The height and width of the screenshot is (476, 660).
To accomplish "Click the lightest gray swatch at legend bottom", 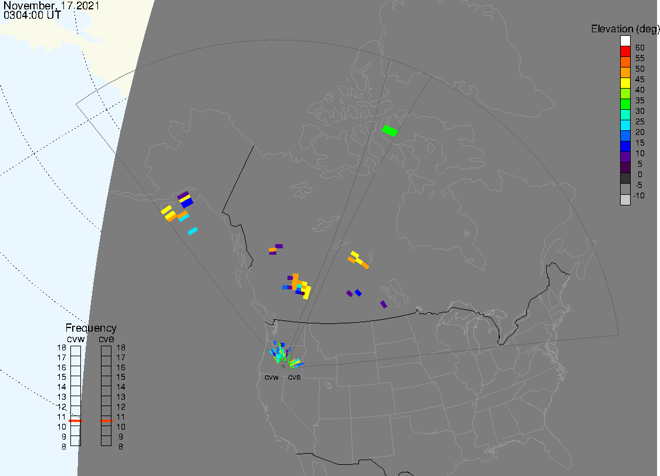I will (x=625, y=200).
